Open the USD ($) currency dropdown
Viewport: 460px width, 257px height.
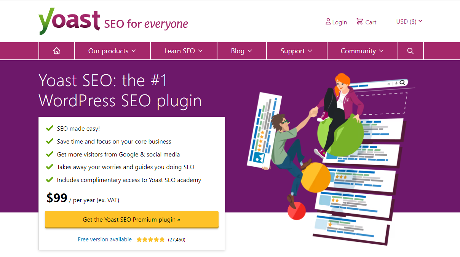(409, 22)
